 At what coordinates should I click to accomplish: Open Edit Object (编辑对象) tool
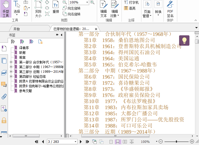click(115, 9)
